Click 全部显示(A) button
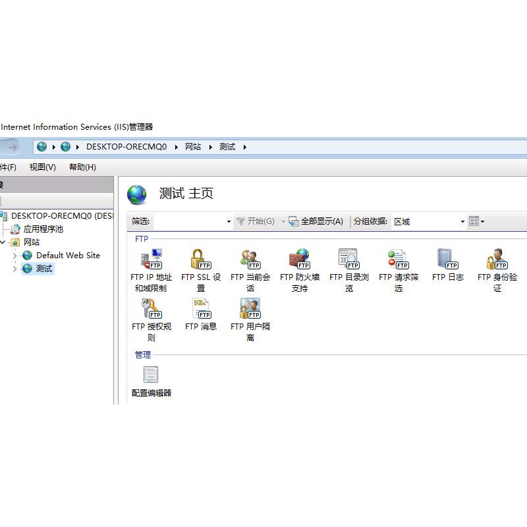This screenshot has height=527, width=527. coord(316,221)
